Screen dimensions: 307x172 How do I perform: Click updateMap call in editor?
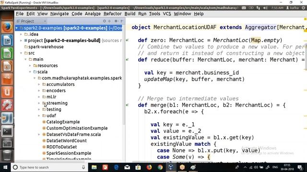tap(159, 79)
